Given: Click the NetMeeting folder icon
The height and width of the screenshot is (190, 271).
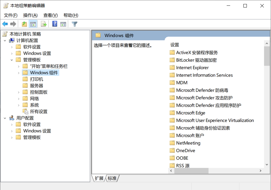Looking at the screenshot, I should (172, 143).
